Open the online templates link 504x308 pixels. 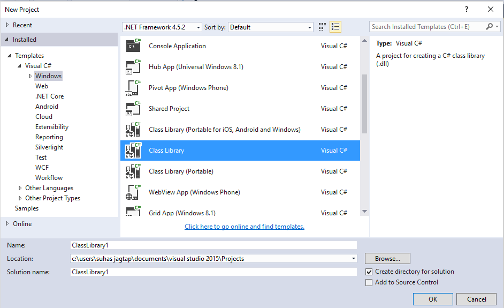(245, 227)
